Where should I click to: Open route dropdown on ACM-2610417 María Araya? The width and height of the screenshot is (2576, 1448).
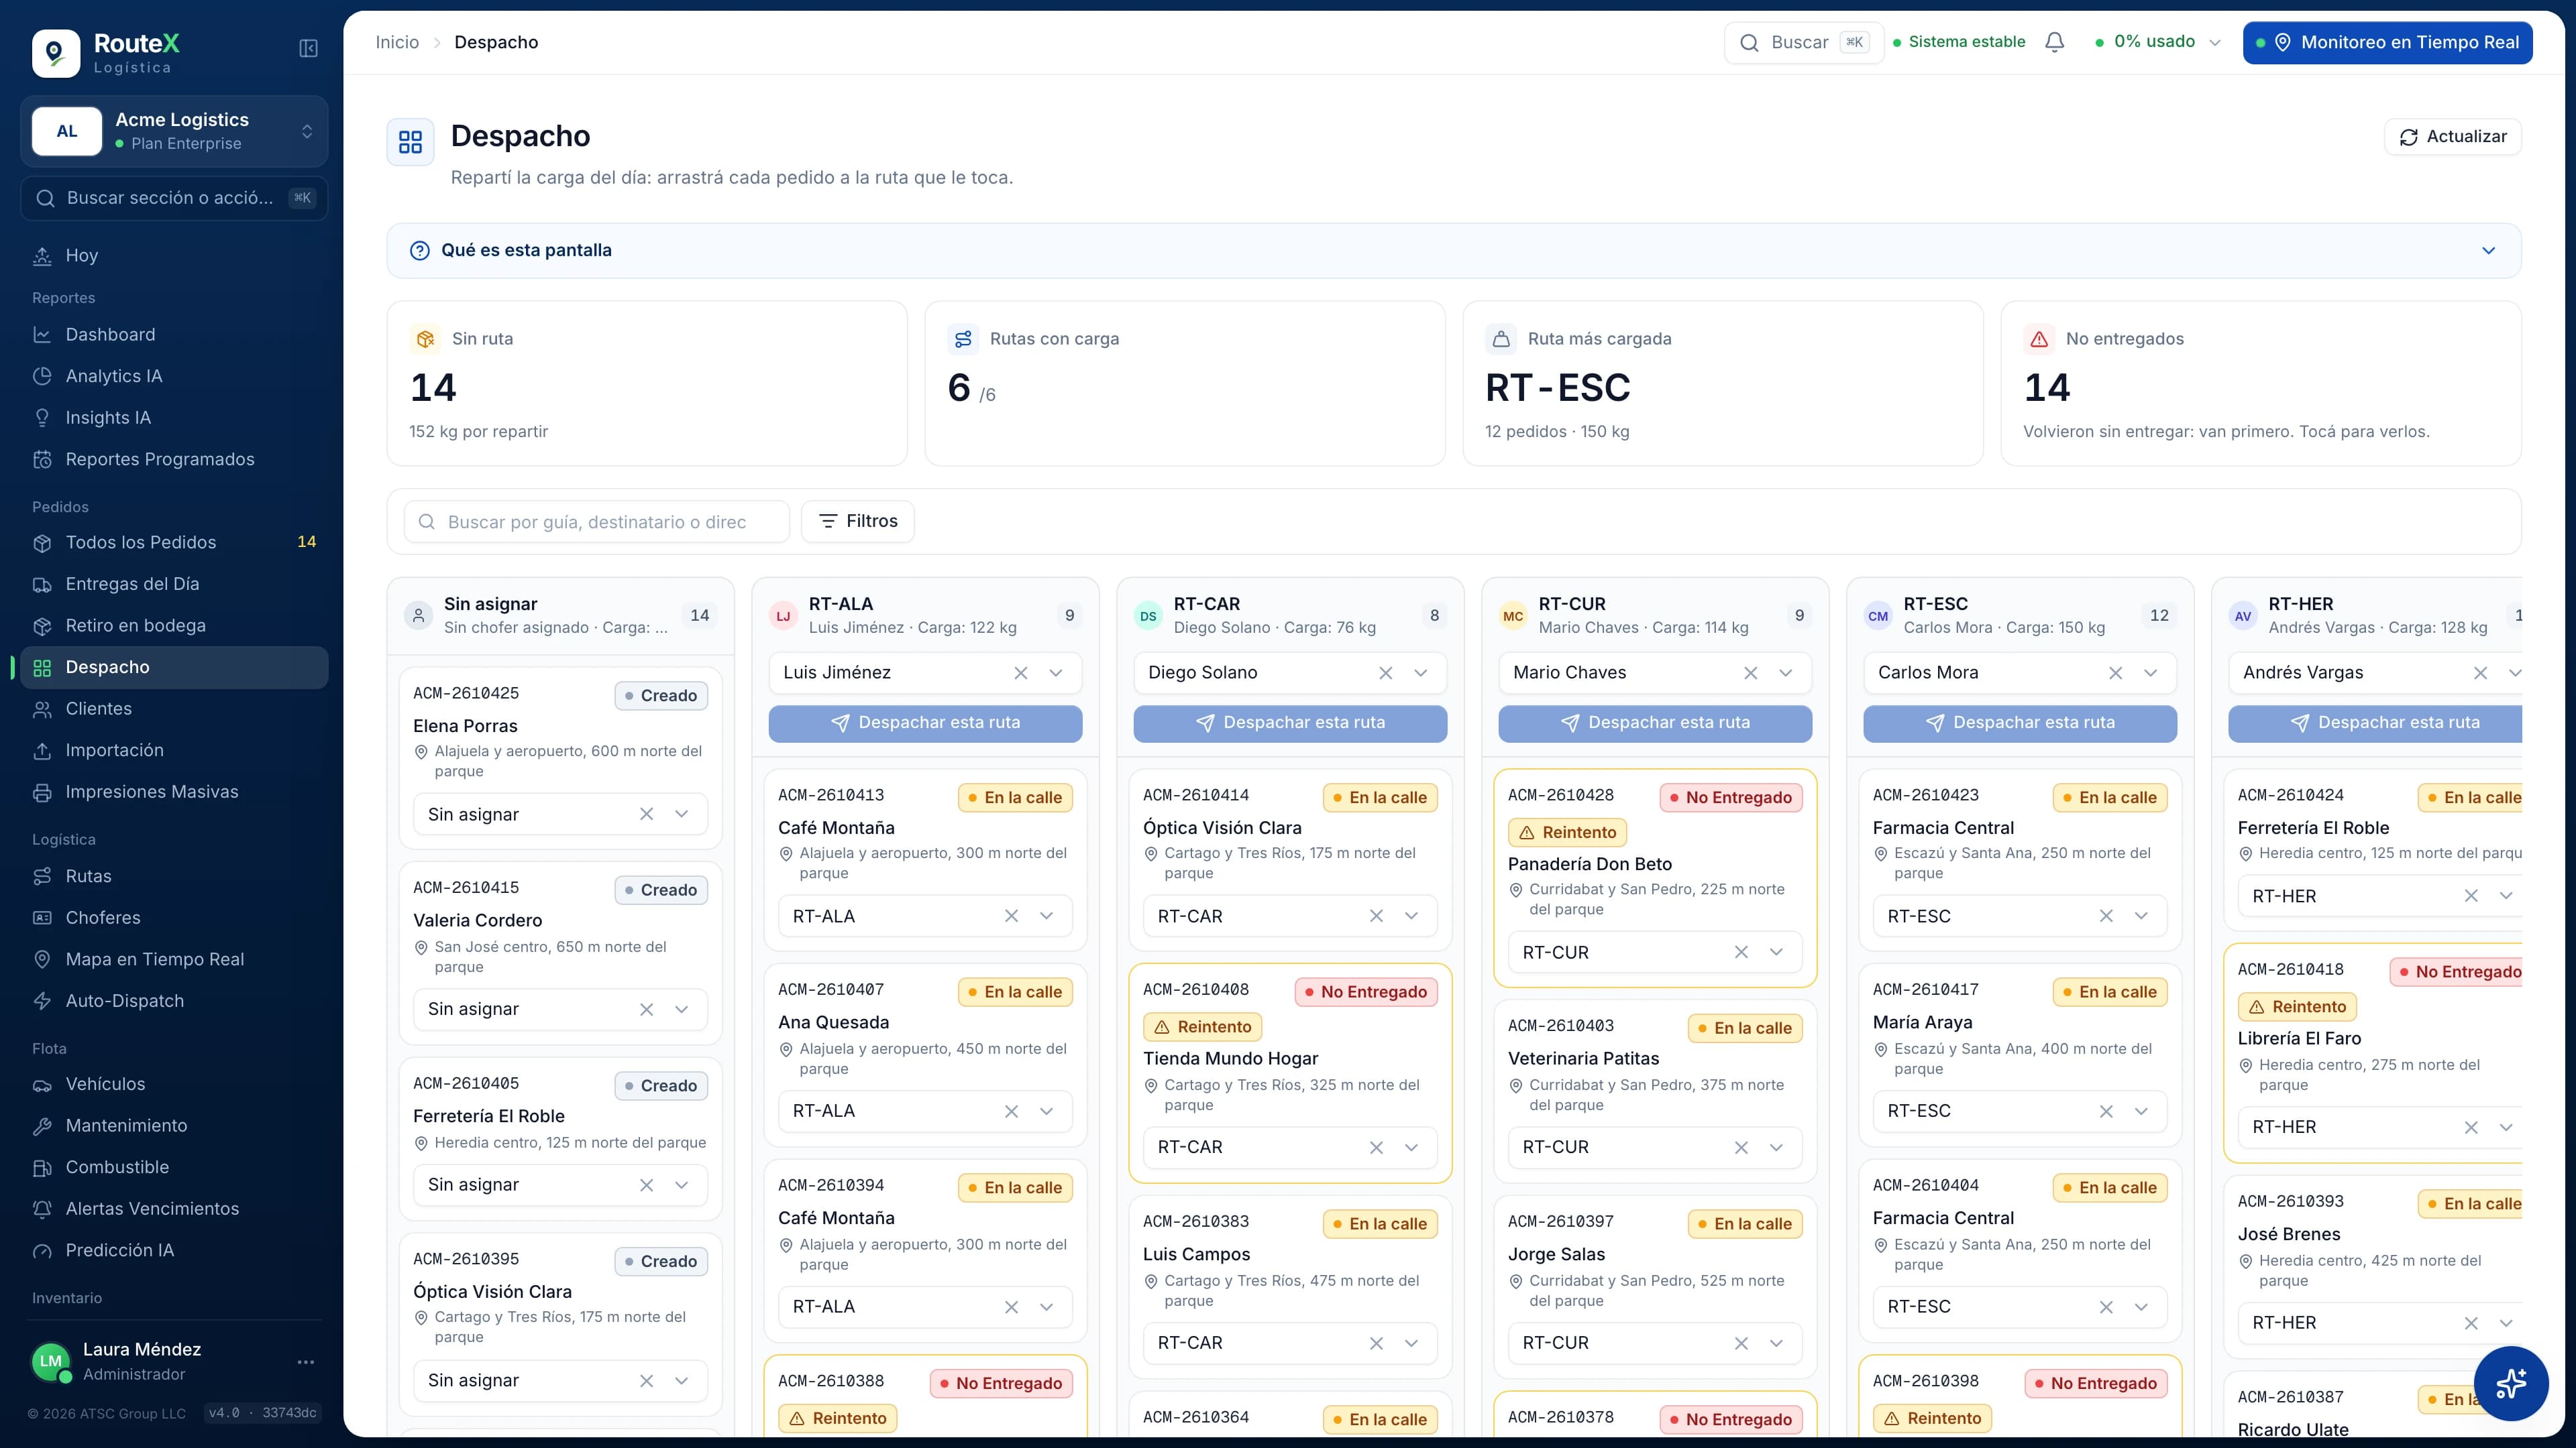[2141, 1111]
